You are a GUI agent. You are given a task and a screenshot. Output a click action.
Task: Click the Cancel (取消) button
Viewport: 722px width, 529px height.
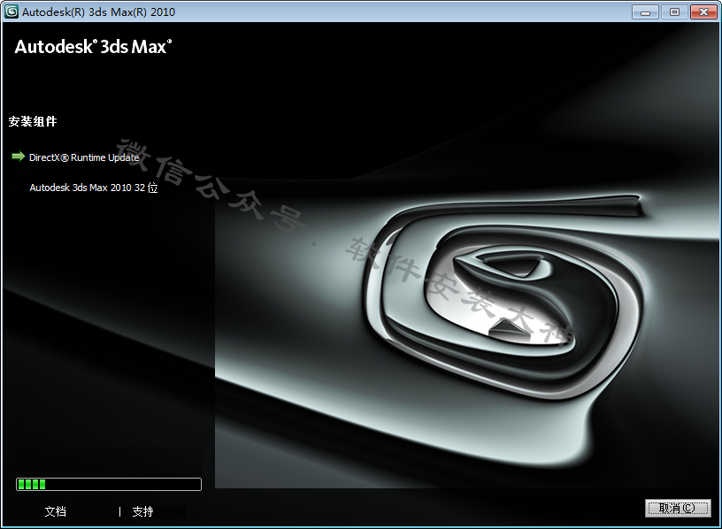pyautogui.click(x=678, y=508)
